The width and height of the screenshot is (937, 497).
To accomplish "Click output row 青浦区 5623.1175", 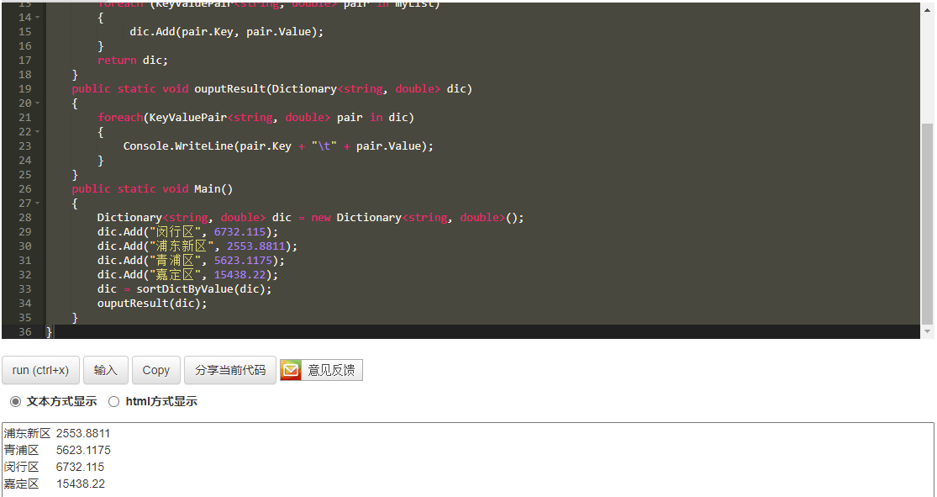I will (x=57, y=451).
